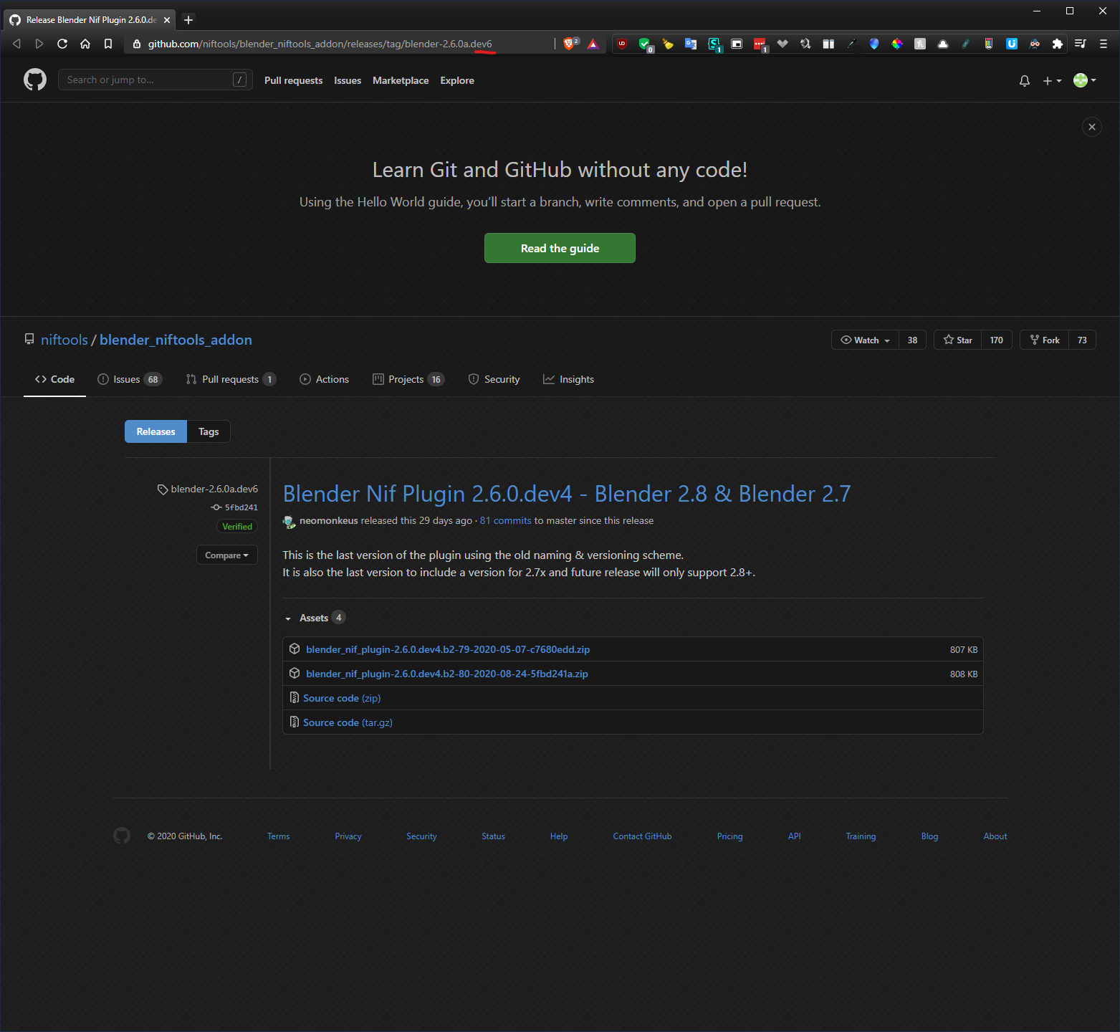This screenshot has height=1032, width=1120.
Task: Fork the repository
Action: [1044, 340]
